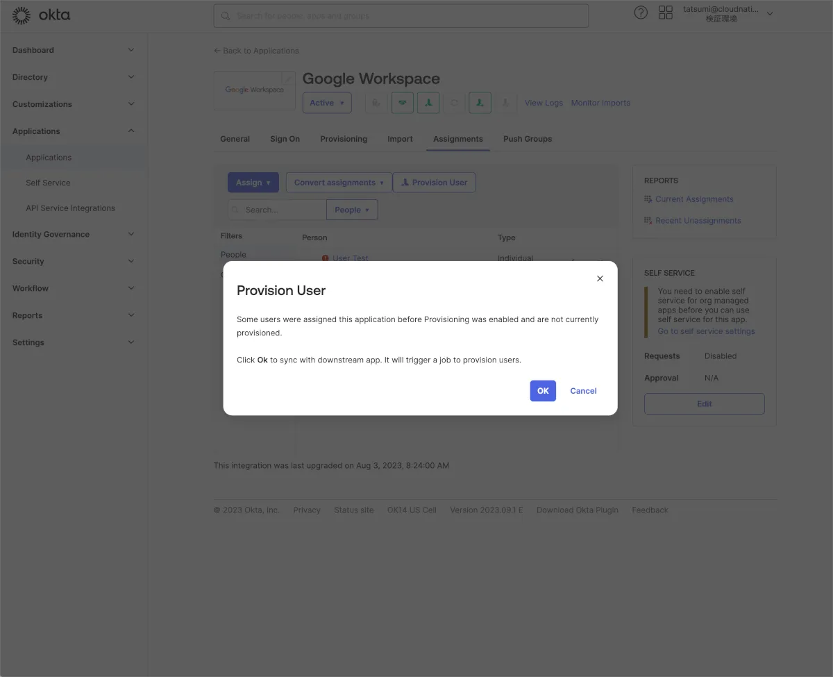This screenshot has height=677, width=833.
Task: Click the report icon beside Recent Unassignments
Action: tap(648, 221)
